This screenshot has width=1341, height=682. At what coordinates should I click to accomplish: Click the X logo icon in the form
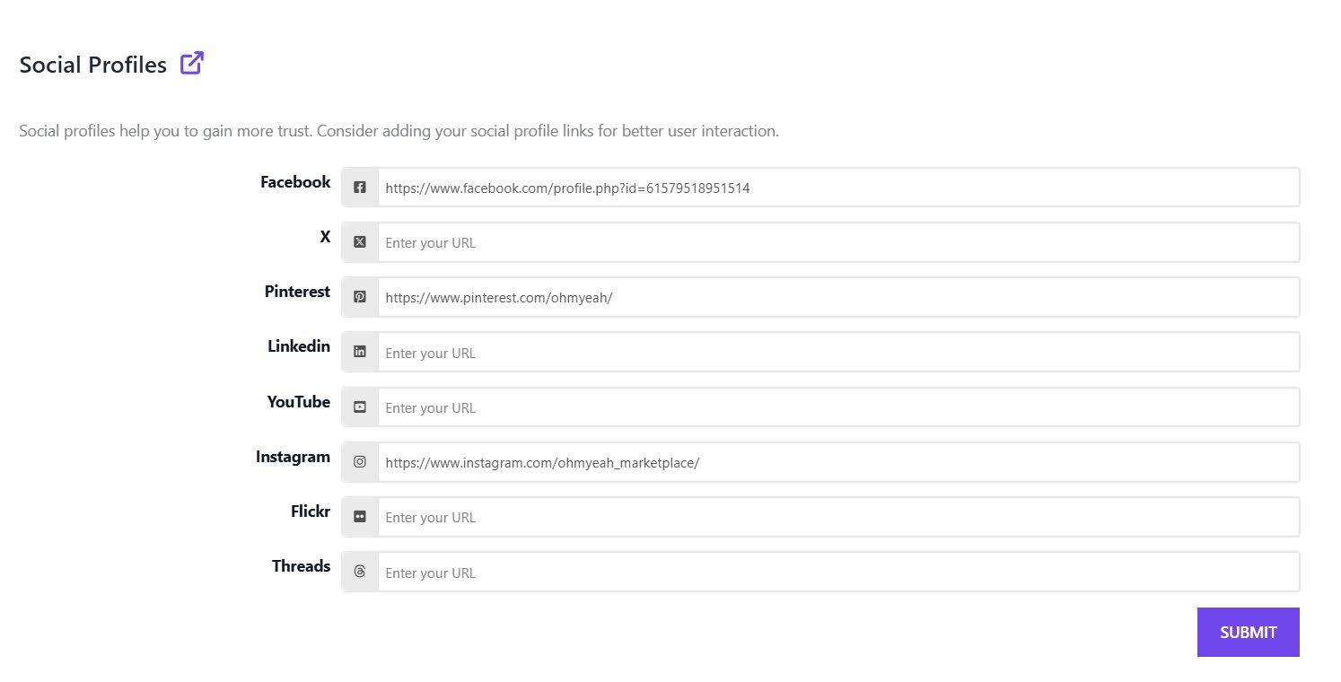click(360, 242)
